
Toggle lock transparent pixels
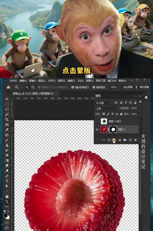[104, 114]
